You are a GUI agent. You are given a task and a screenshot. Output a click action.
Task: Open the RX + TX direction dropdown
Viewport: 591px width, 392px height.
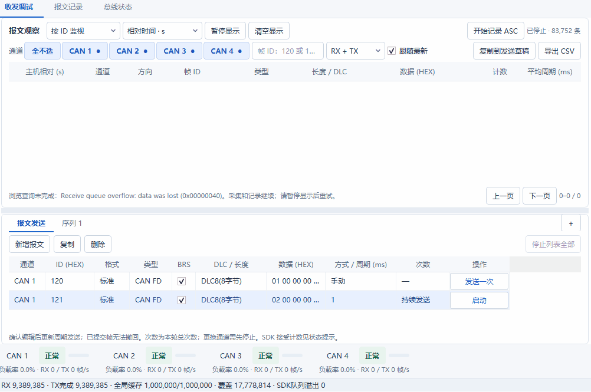click(356, 51)
